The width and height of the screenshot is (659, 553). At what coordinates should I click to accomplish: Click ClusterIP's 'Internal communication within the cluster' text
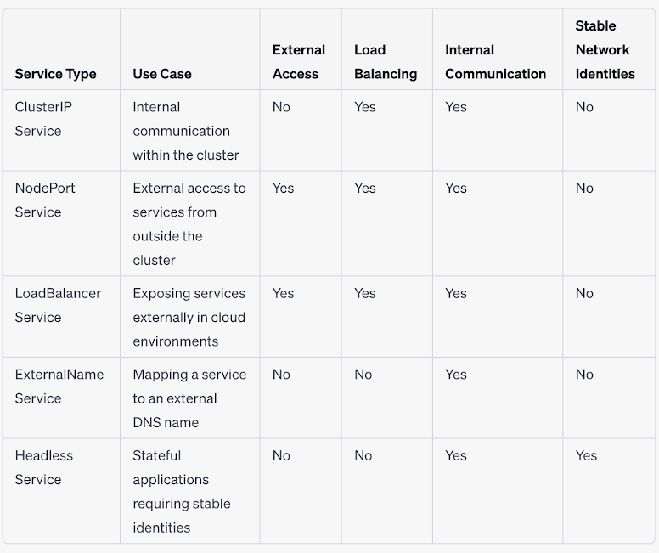185,131
